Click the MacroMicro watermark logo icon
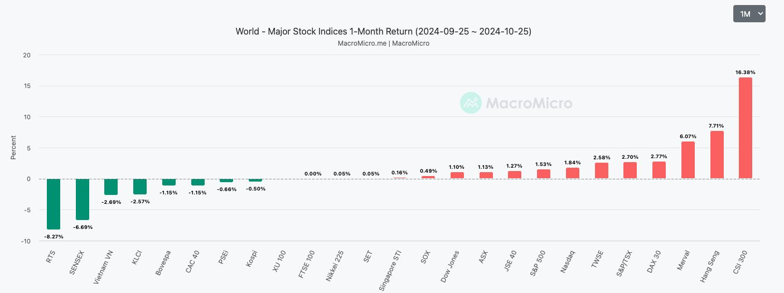784x293 pixels. point(471,103)
